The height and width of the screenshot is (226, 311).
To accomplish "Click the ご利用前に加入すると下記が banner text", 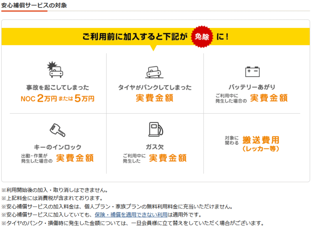I will [135, 37].
